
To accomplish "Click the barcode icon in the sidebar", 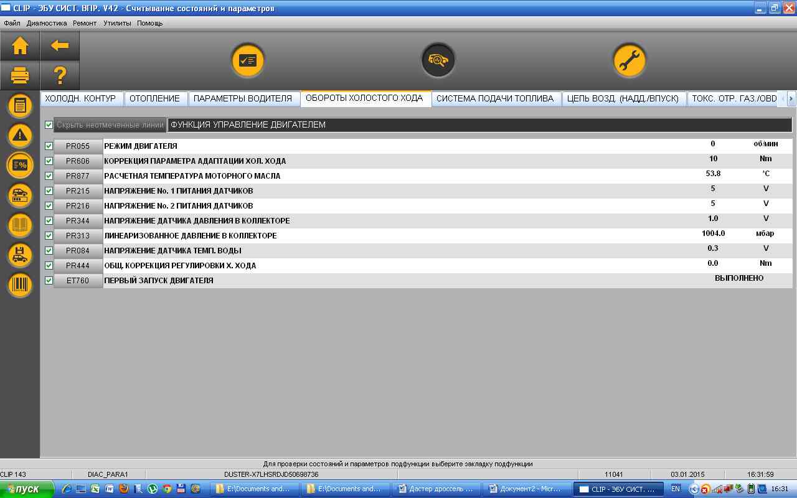I will [x=20, y=285].
